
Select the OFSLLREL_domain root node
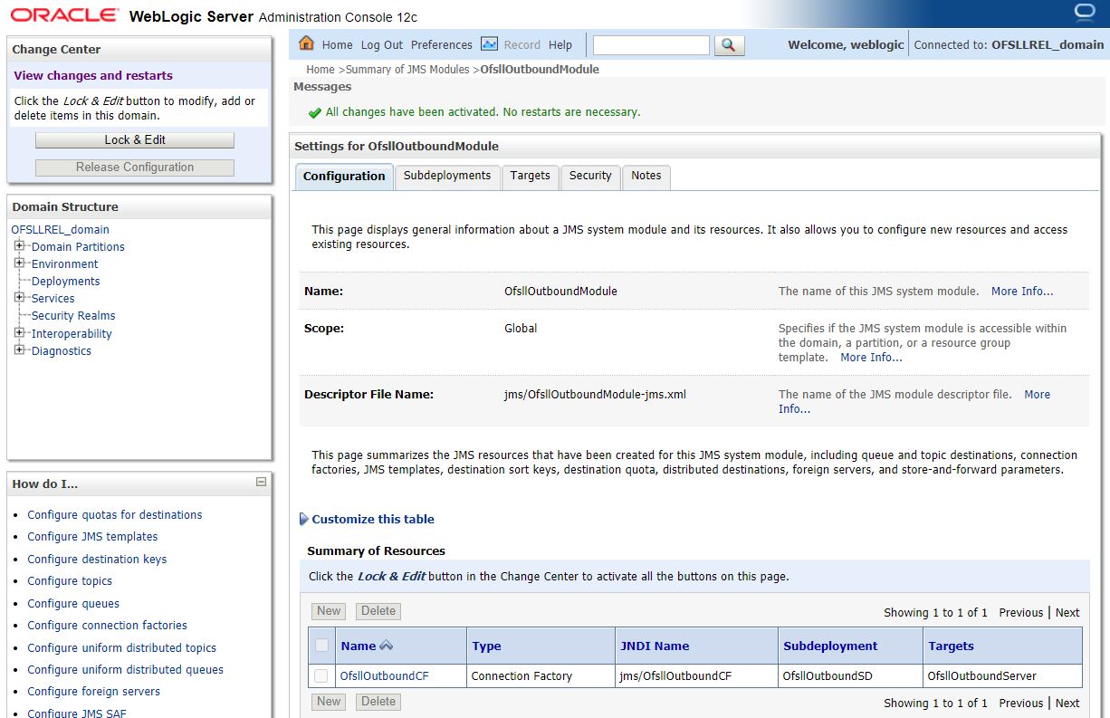[60, 229]
